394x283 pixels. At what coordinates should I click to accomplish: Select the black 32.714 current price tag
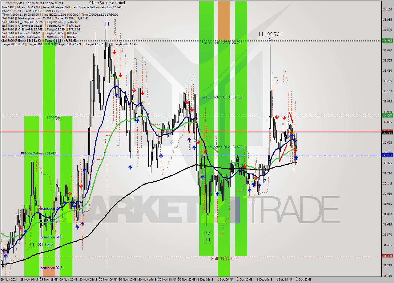pos(387,133)
